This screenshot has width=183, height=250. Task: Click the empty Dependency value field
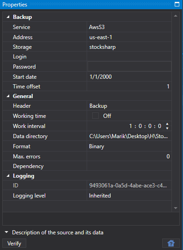click(129, 166)
